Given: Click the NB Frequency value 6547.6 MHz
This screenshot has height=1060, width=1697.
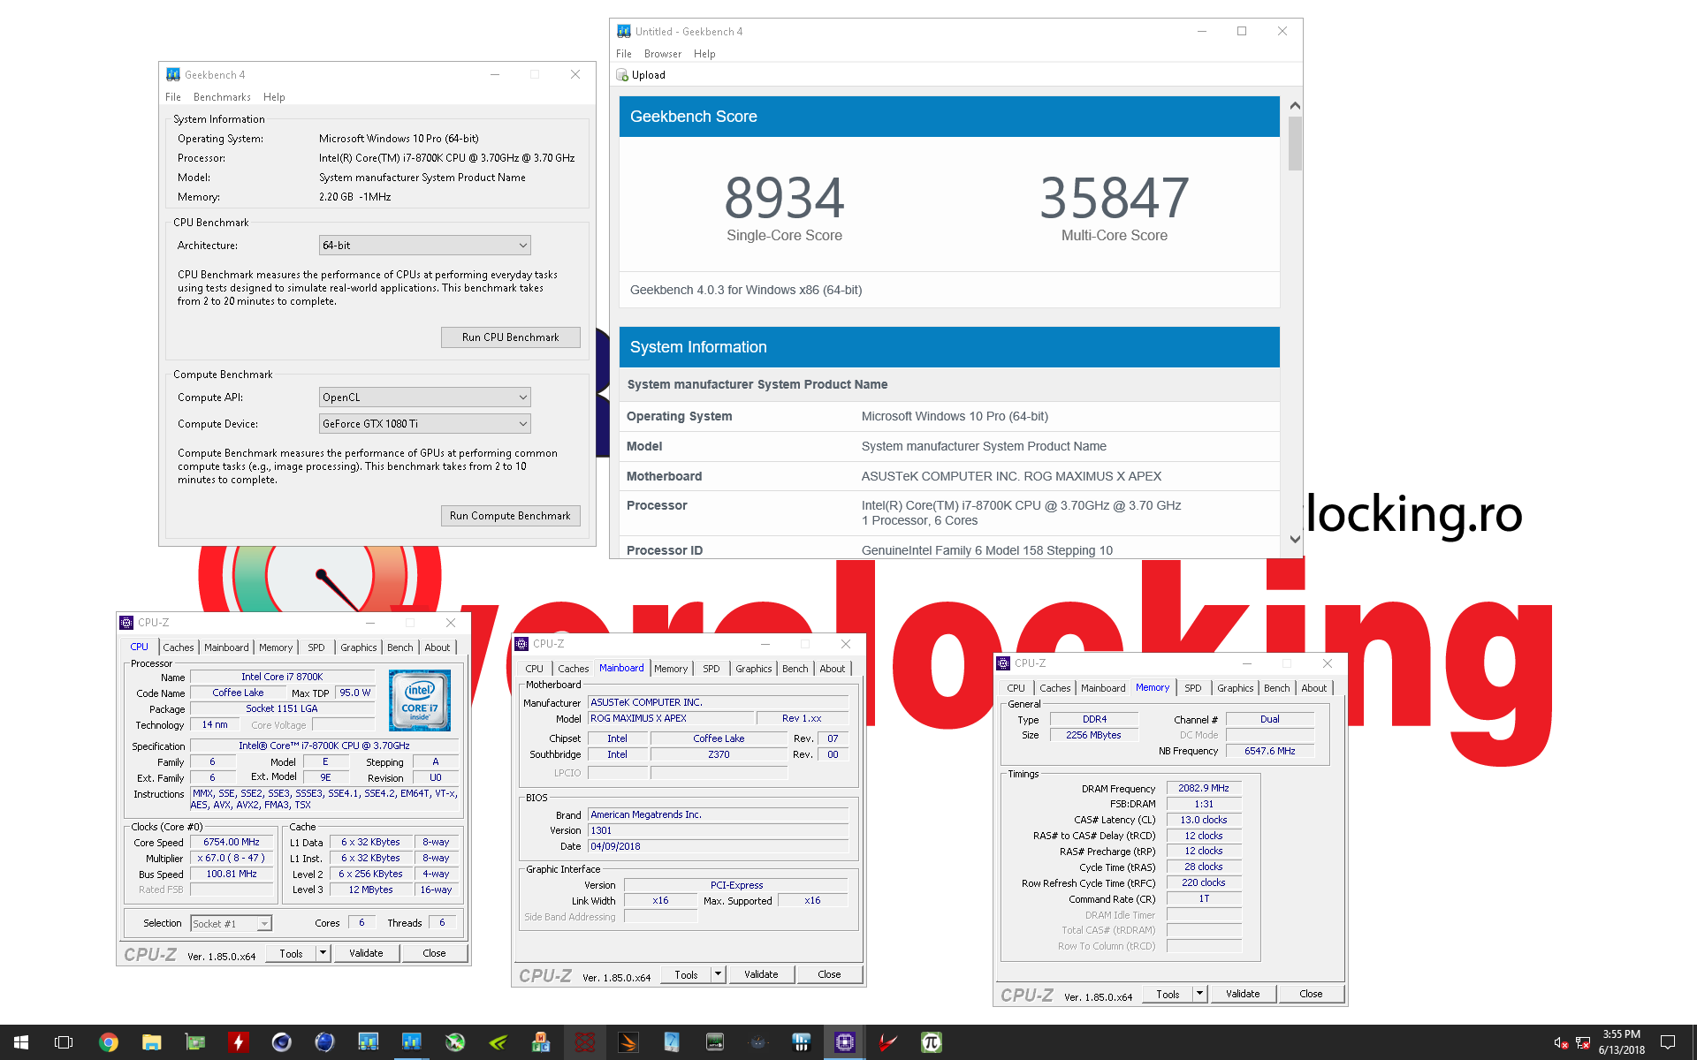Looking at the screenshot, I should coord(1269,751).
